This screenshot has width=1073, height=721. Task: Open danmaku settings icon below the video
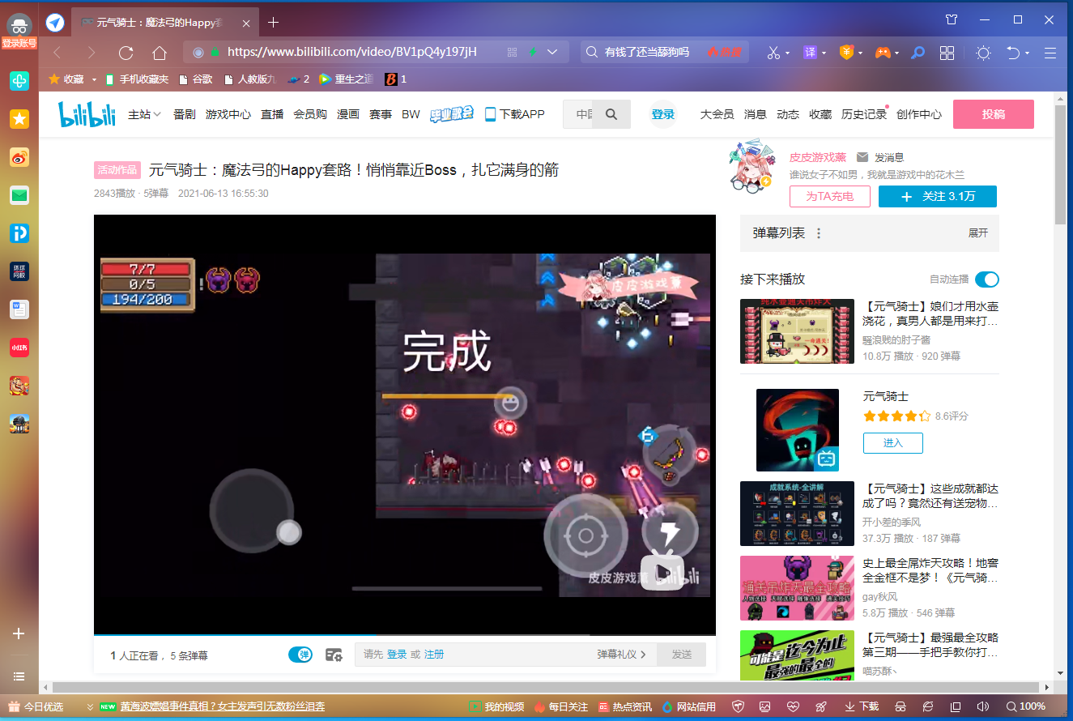click(334, 655)
